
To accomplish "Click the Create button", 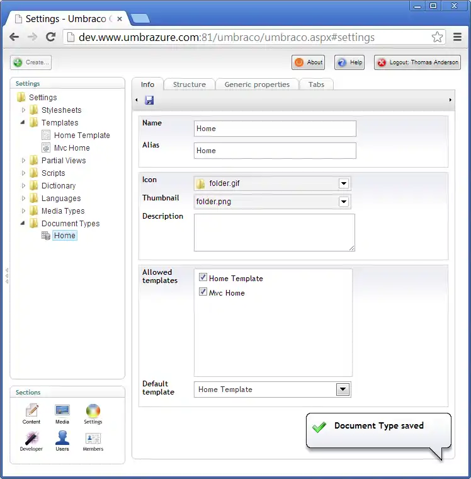I will [x=30, y=62].
